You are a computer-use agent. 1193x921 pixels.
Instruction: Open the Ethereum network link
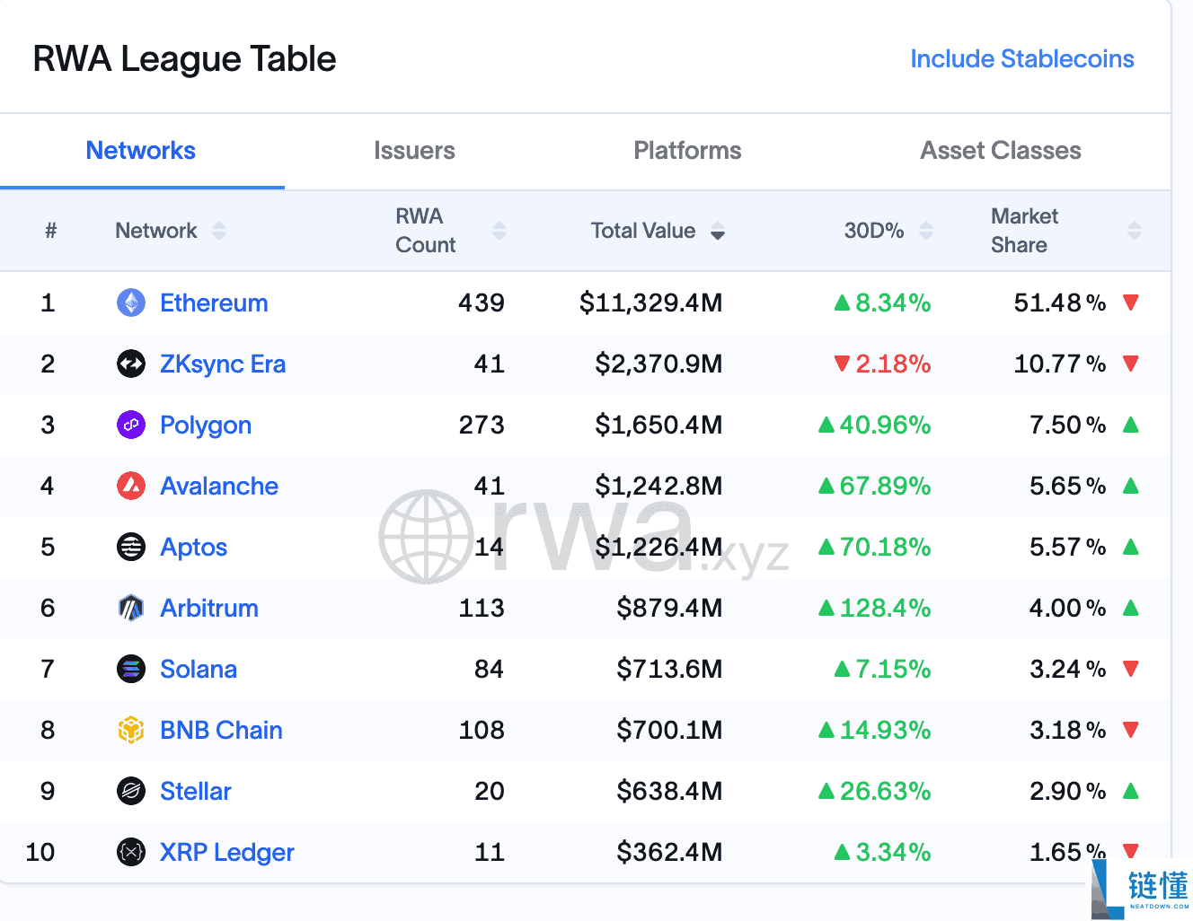tap(214, 303)
